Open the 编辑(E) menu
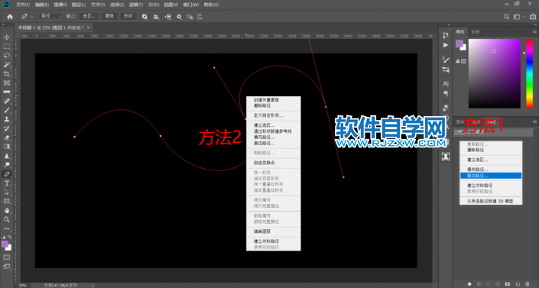 (x=42, y=5)
